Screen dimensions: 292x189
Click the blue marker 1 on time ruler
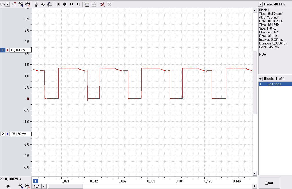(x=35, y=181)
